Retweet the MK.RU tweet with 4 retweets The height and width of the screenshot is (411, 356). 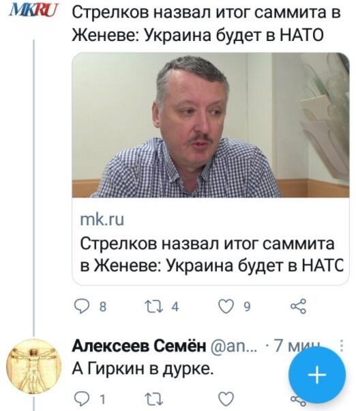click(155, 306)
